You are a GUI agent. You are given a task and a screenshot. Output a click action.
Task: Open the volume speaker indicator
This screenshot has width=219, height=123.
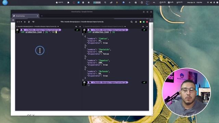click(x=211, y=2)
